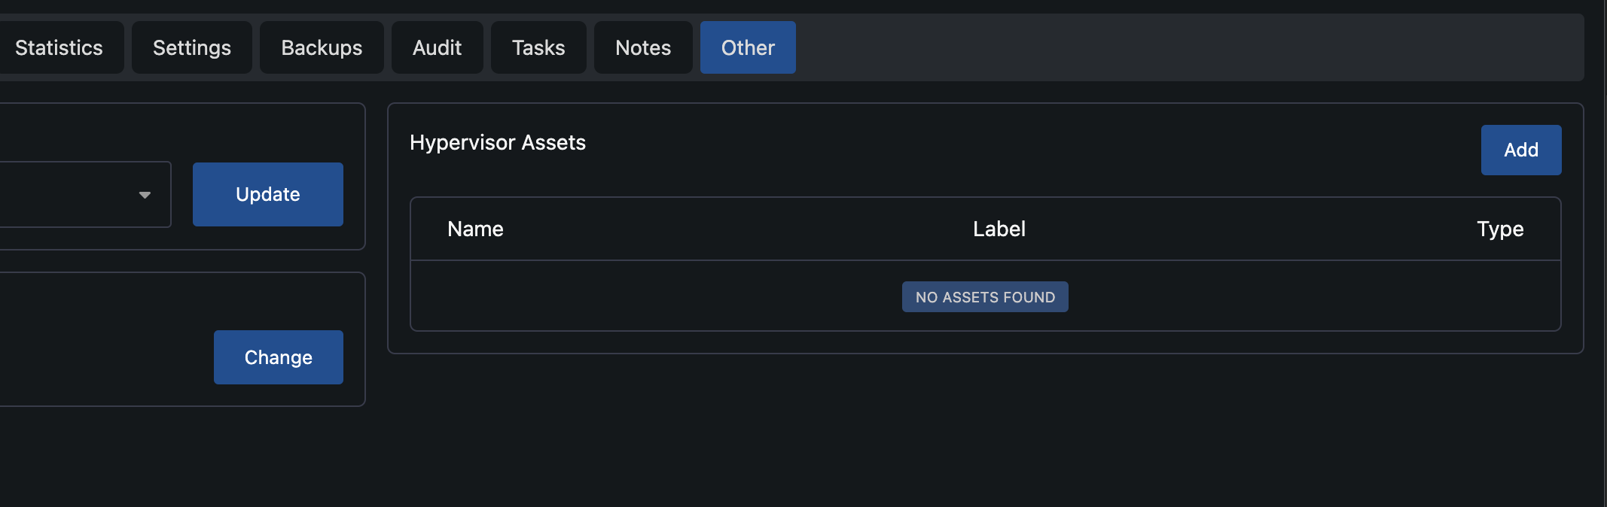Screen dimensions: 1607x507
Task: Switch to the Notes tab
Action: pos(643,47)
